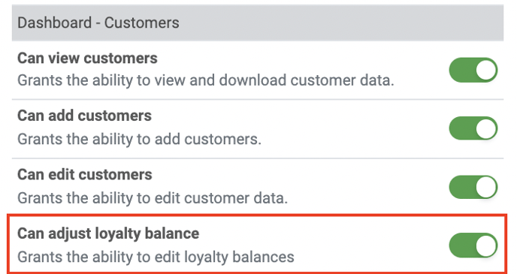The image size is (517, 274).
Task: Select the Can view customers title
Action: pos(87,59)
